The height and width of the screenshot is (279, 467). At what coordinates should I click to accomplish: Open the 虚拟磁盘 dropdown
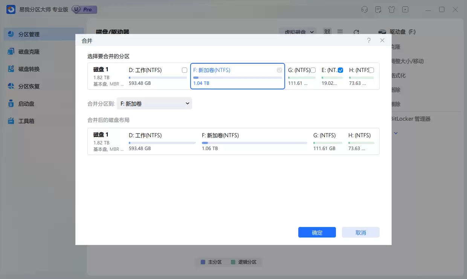[298, 32]
